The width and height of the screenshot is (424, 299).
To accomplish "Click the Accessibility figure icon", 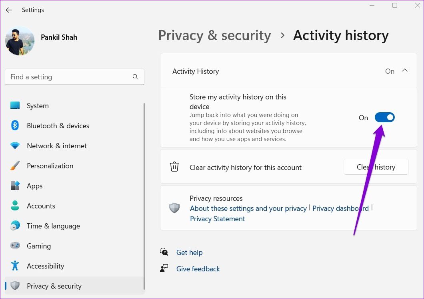I will 15,266.
